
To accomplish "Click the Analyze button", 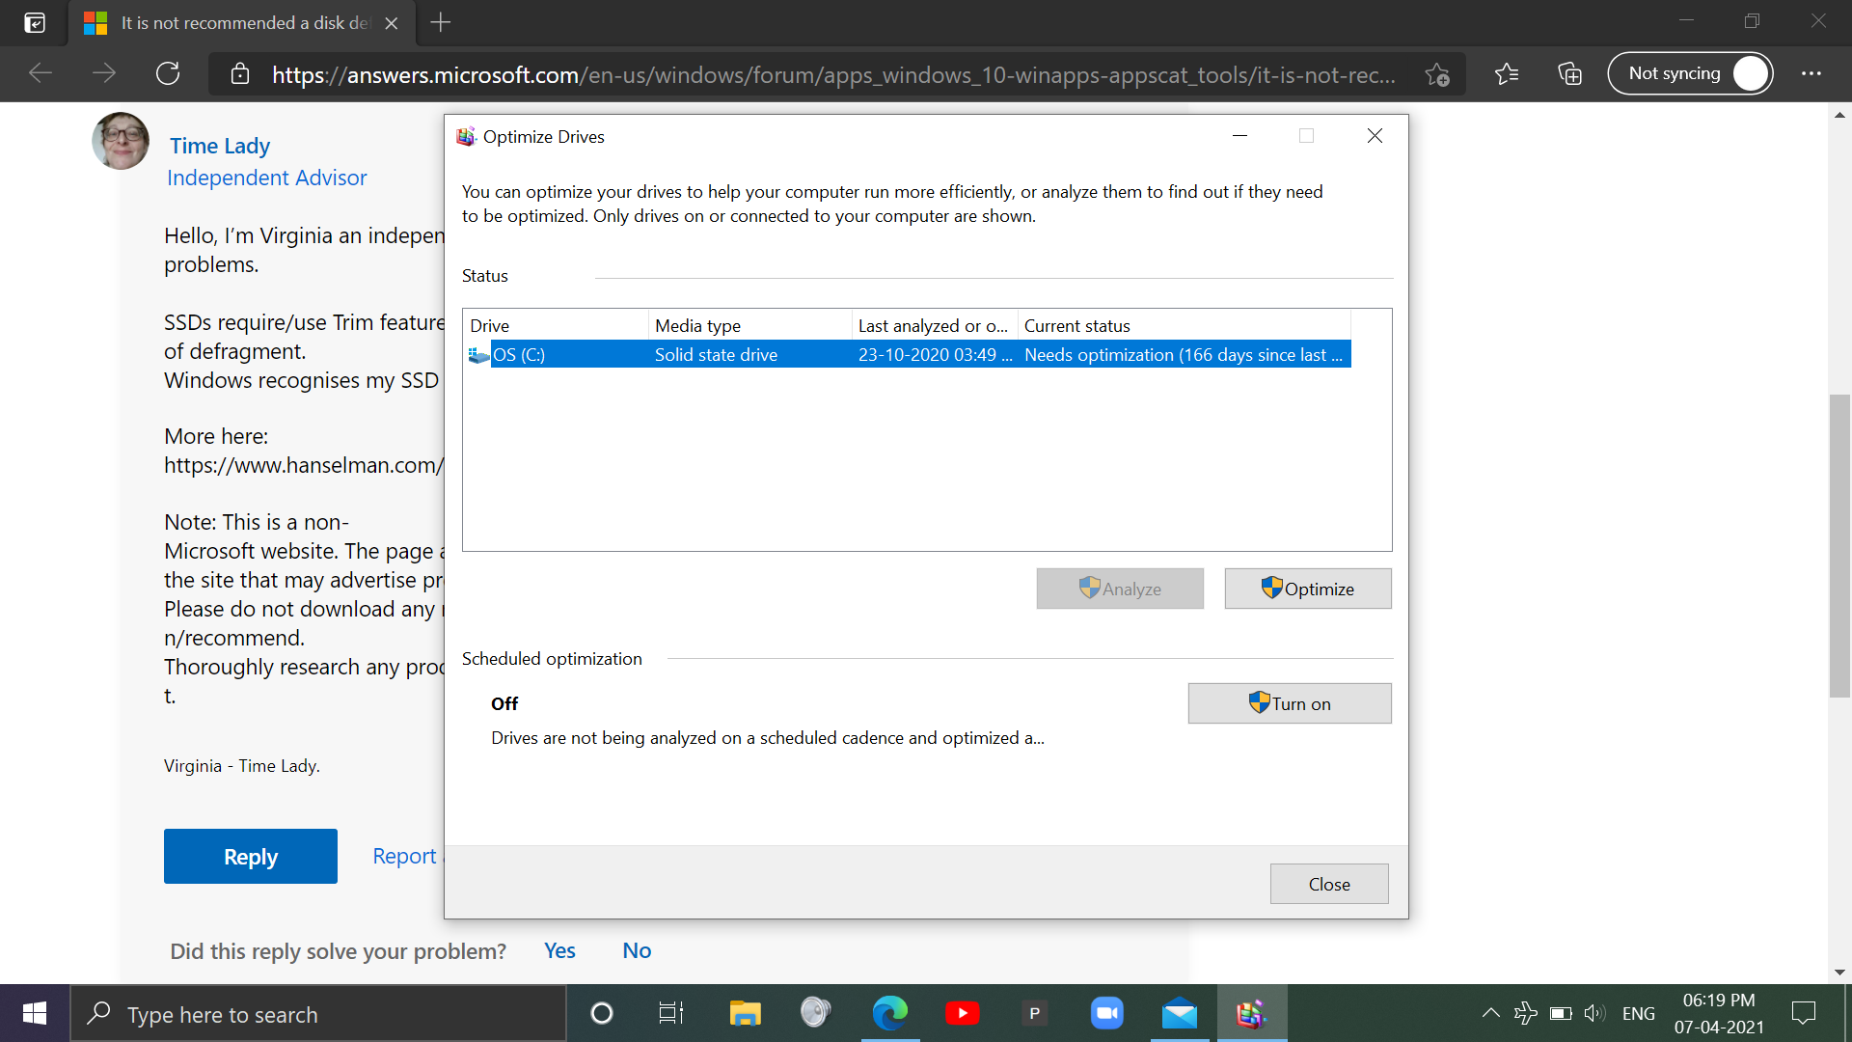I will coord(1120,589).
